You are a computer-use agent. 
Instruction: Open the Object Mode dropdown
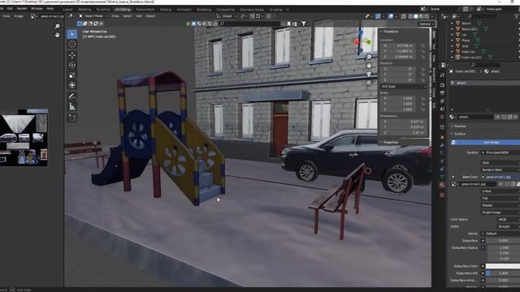coord(93,16)
